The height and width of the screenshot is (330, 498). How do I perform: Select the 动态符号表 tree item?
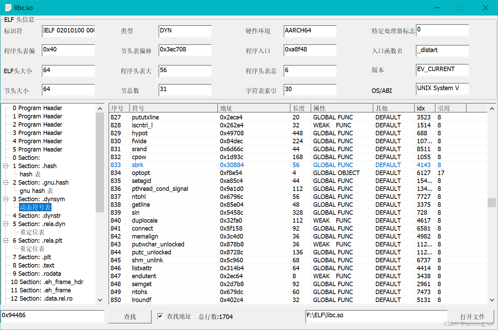(35, 207)
